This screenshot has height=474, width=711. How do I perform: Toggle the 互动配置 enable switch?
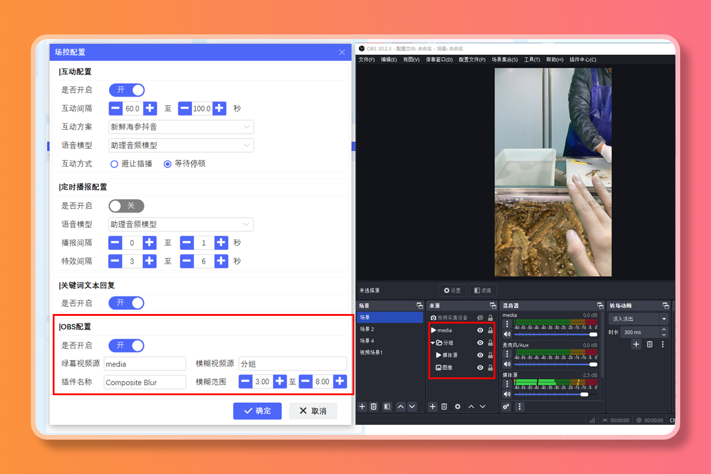pyautogui.click(x=127, y=90)
